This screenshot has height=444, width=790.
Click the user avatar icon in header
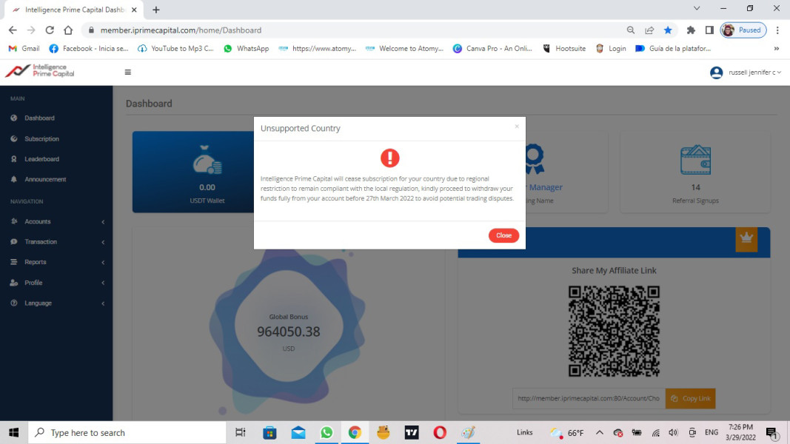tap(716, 73)
